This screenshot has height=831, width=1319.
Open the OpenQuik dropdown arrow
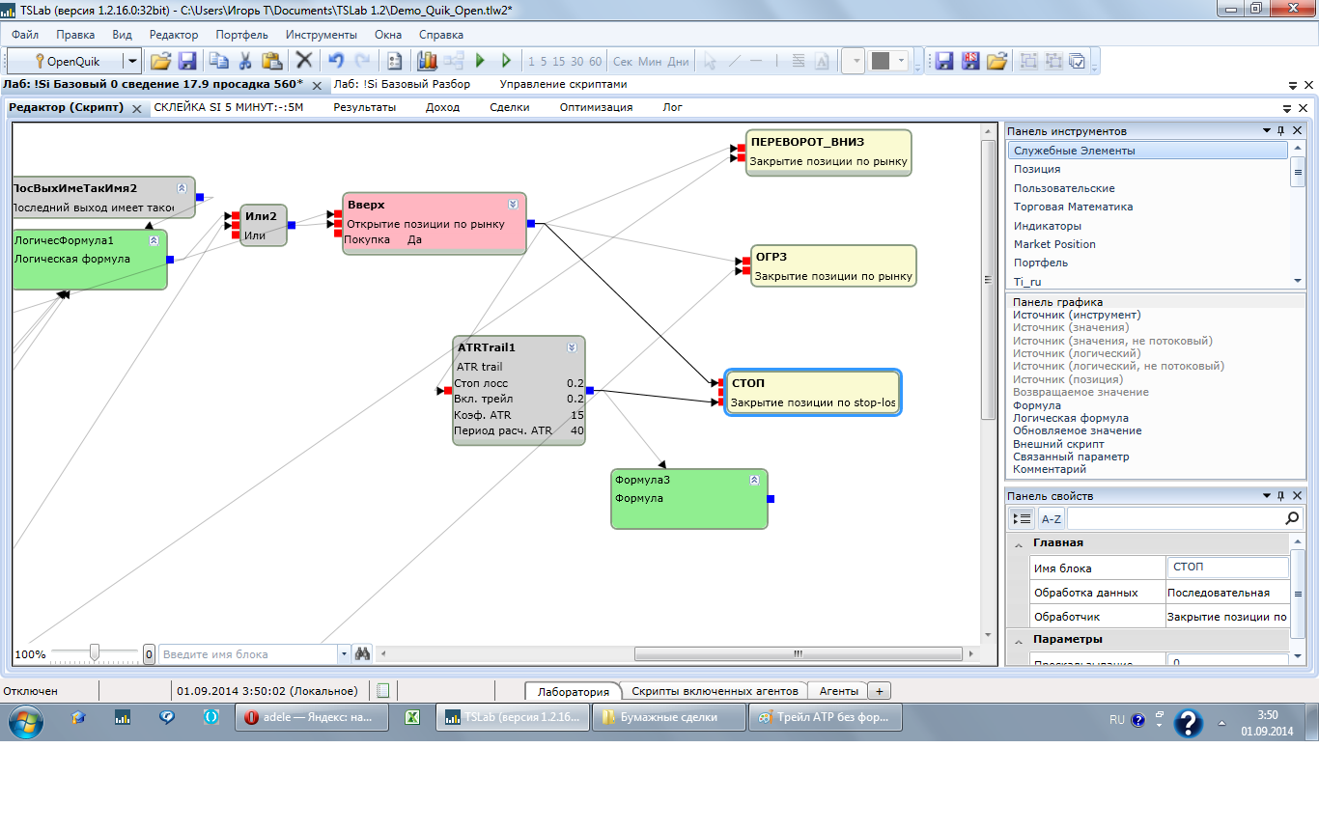tap(131, 61)
